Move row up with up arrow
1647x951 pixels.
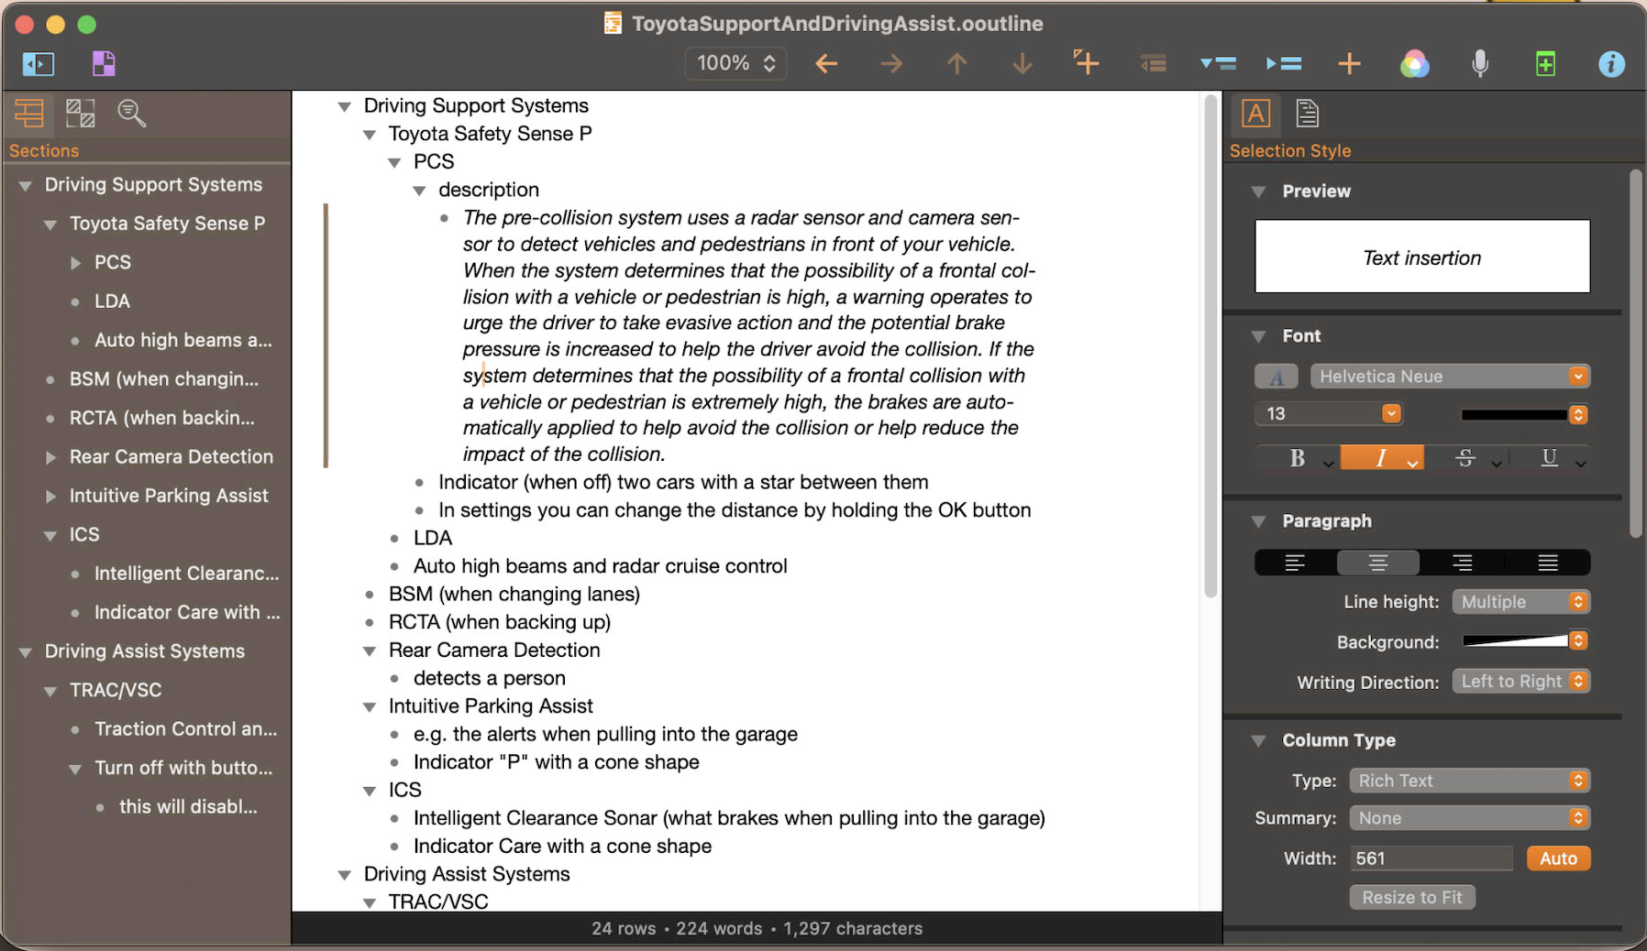click(956, 63)
